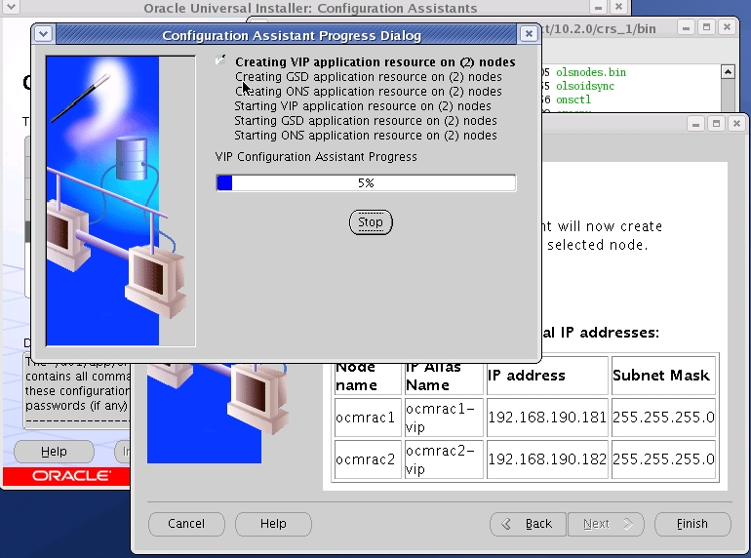Minimize the crs_1/bin terminal window
The image size is (751, 558).
pos(686,27)
